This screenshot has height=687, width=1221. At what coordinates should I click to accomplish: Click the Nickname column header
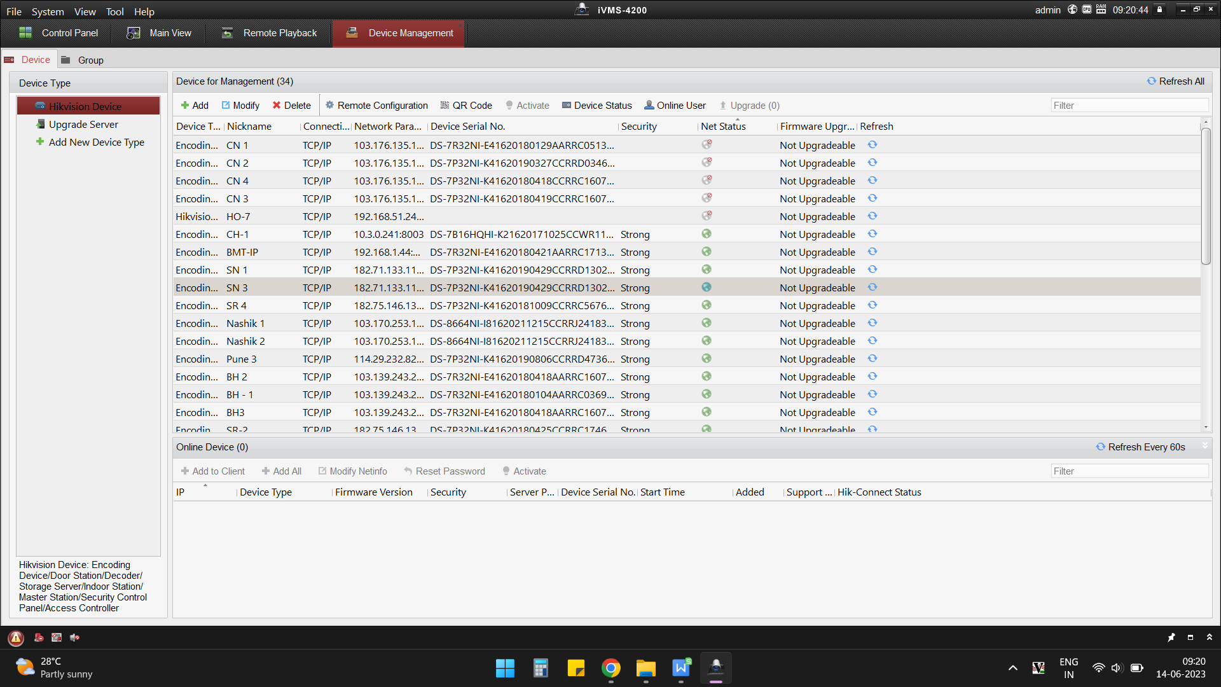tap(262, 126)
